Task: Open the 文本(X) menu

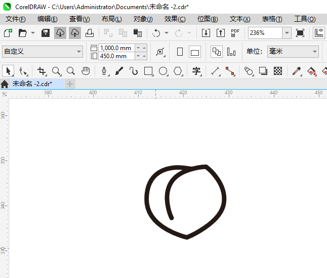Action: pyautogui.click(x=240, y=19)
